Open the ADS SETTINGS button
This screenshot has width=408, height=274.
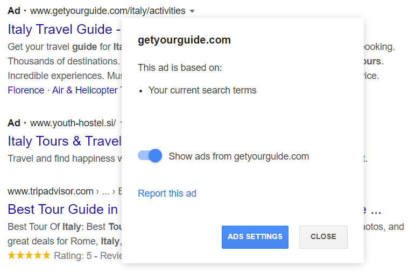pos(255,237)
